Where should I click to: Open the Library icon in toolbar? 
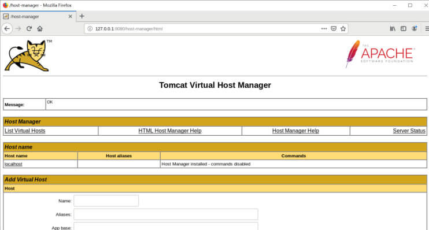click(x=393, y=28)
